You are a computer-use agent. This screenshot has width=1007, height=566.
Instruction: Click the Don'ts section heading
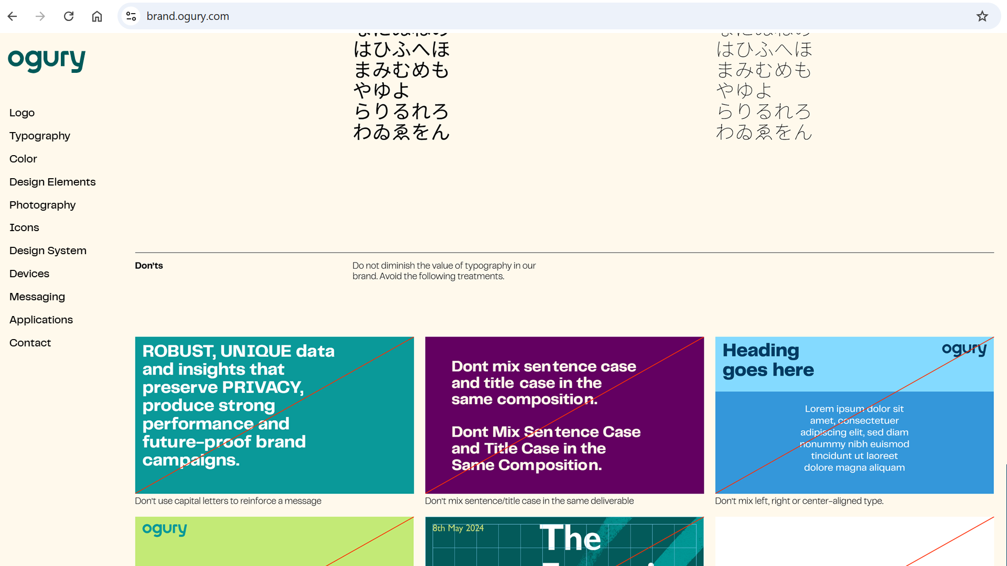point(149,266)
